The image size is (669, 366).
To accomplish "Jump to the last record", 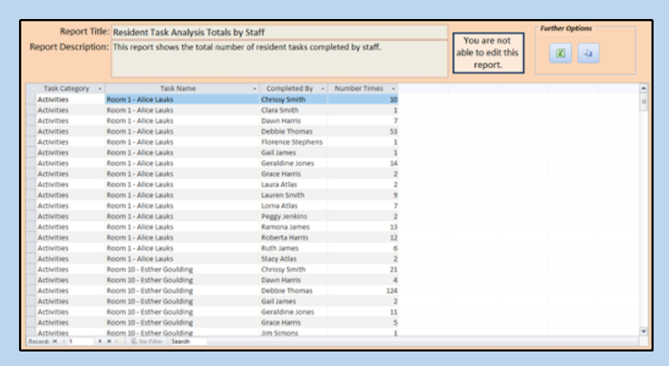I will (110, 342).
